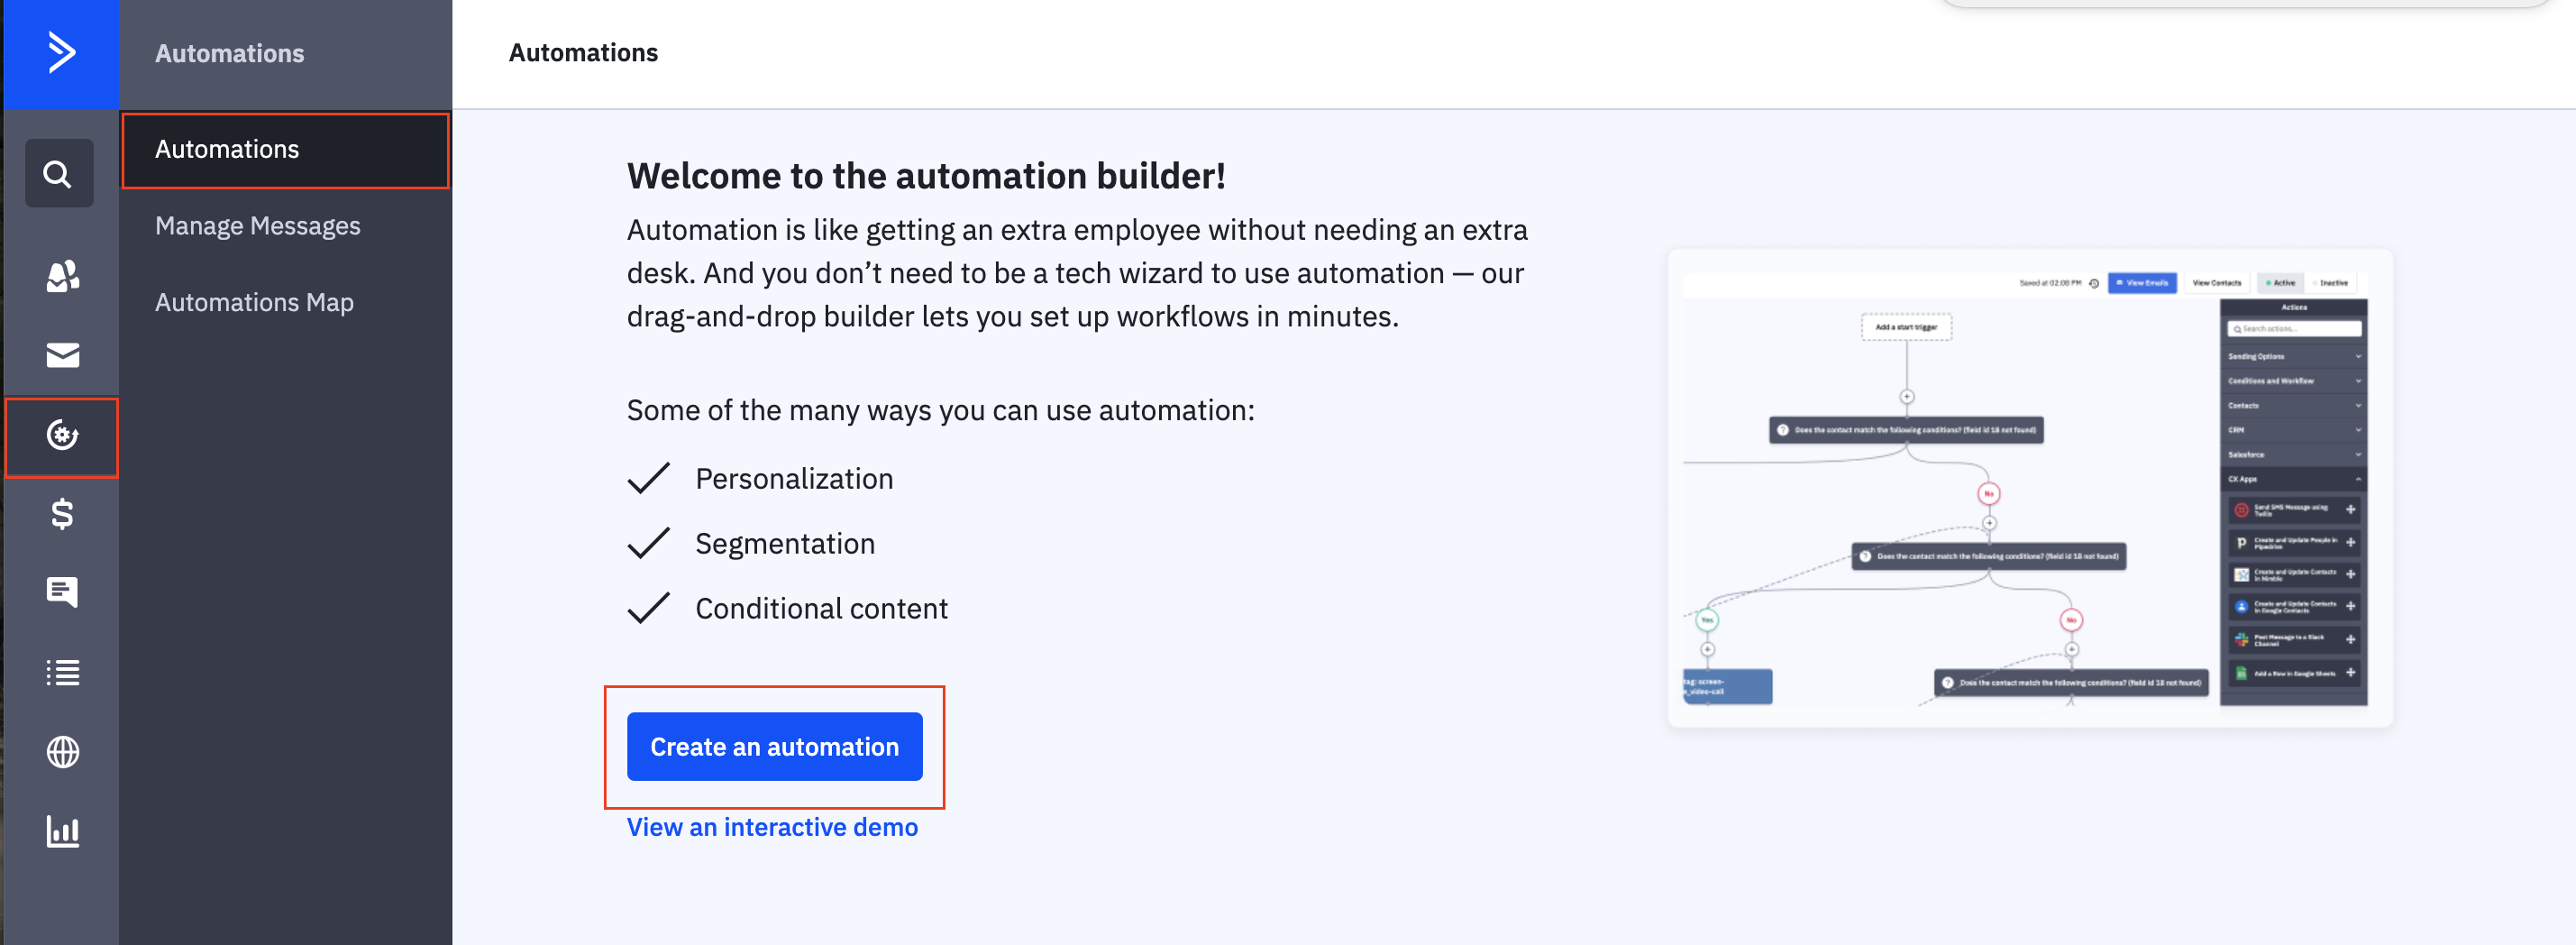2576x945 pixels.
Task: Open the Manage Messages menu item
Action: pos(257,226)
